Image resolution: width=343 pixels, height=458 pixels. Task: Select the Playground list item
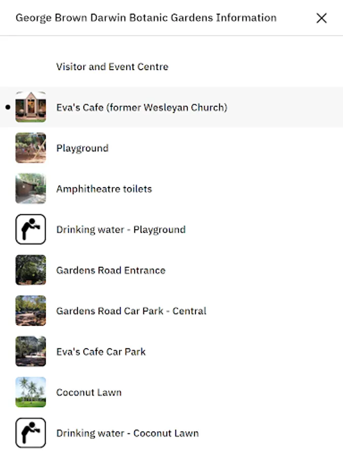[82, 148]
